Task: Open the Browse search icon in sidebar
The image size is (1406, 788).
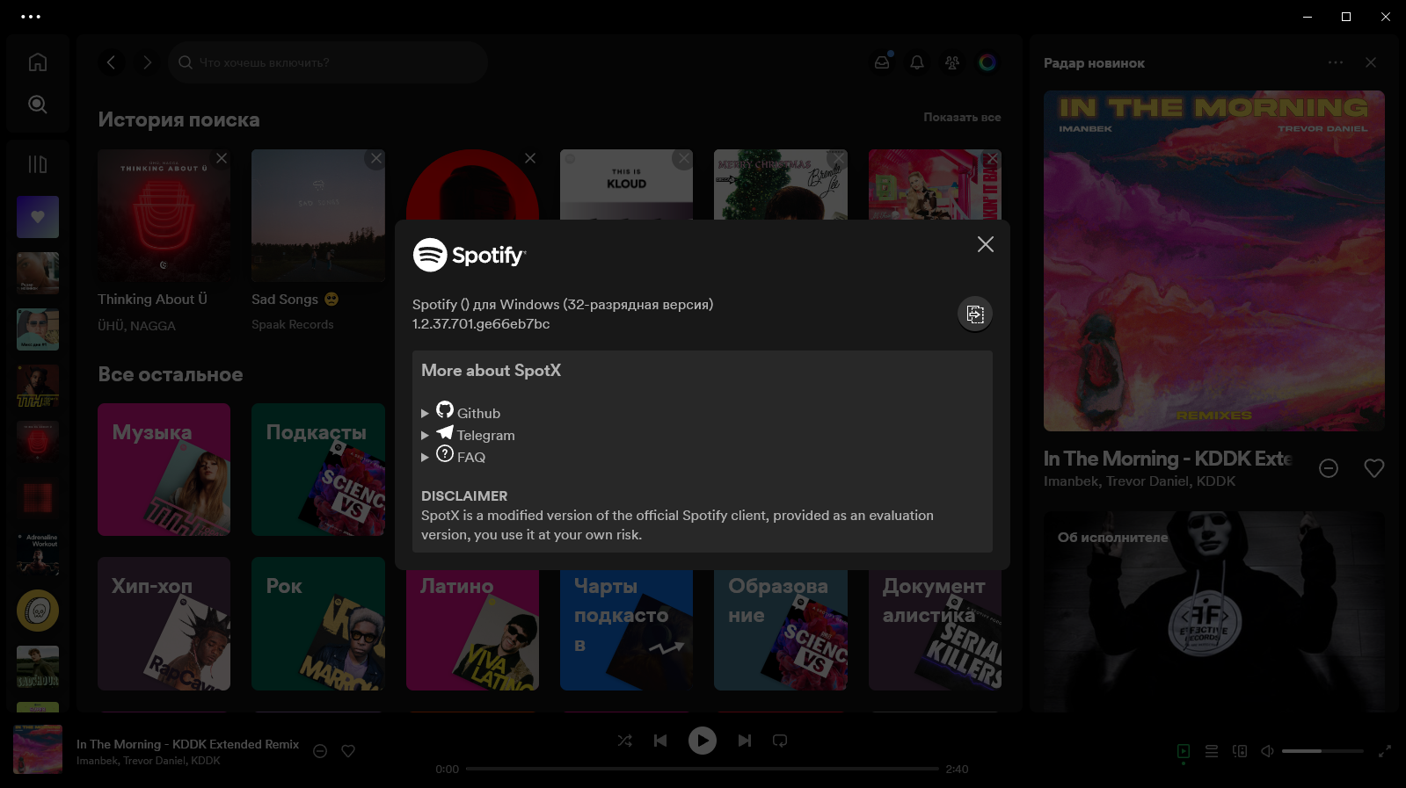Action: click(x=38, y=105)
